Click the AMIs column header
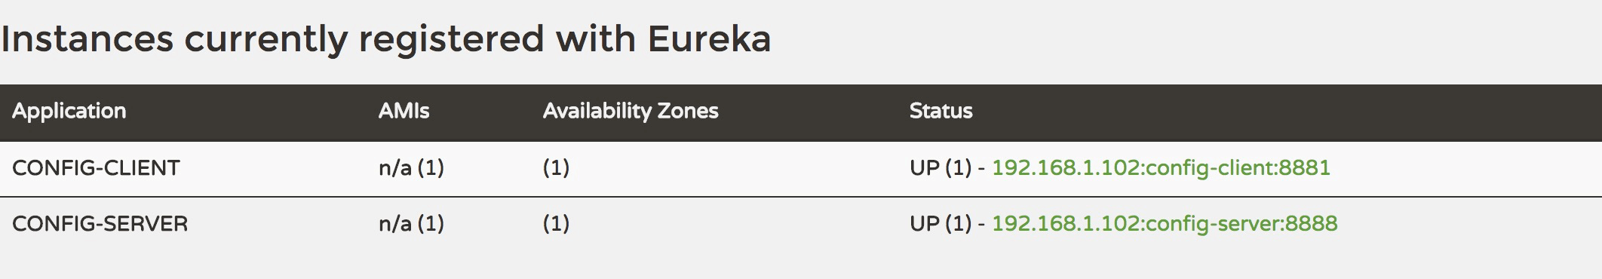Screen dimensions: 1602x279 pyautogui.click(x=404, y=112)
